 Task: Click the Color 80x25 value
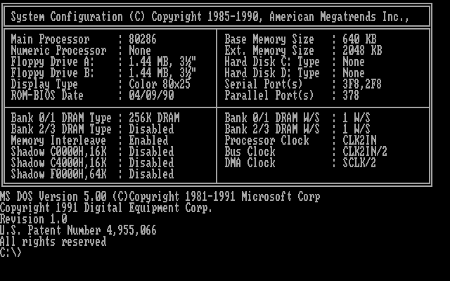click(x=160, y=84)
